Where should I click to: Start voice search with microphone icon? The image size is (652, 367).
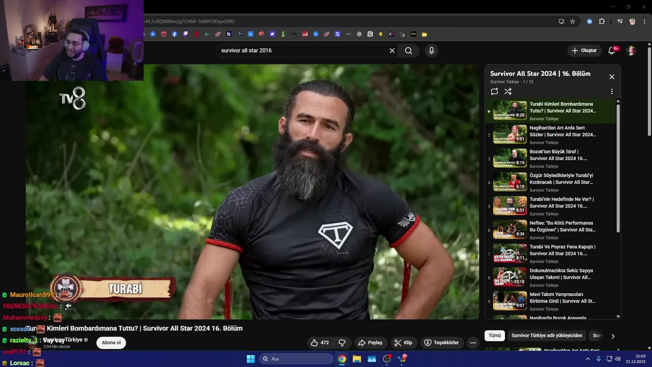(x=431, y=50)
